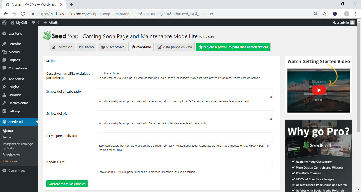The image size is (361, 192).
Task: Open My CMS site home icon
Action: 12,23
